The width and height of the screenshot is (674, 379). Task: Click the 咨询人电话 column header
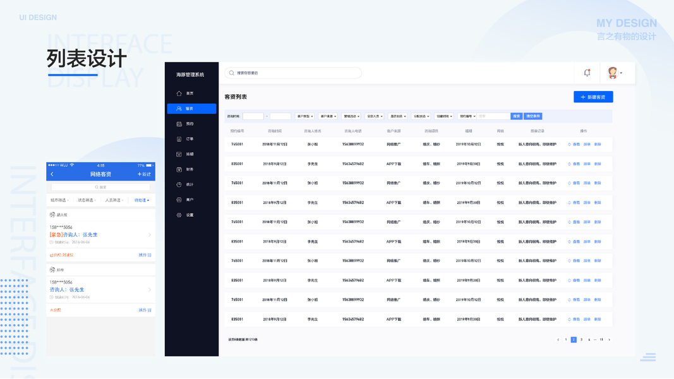(x=353, y=131)
